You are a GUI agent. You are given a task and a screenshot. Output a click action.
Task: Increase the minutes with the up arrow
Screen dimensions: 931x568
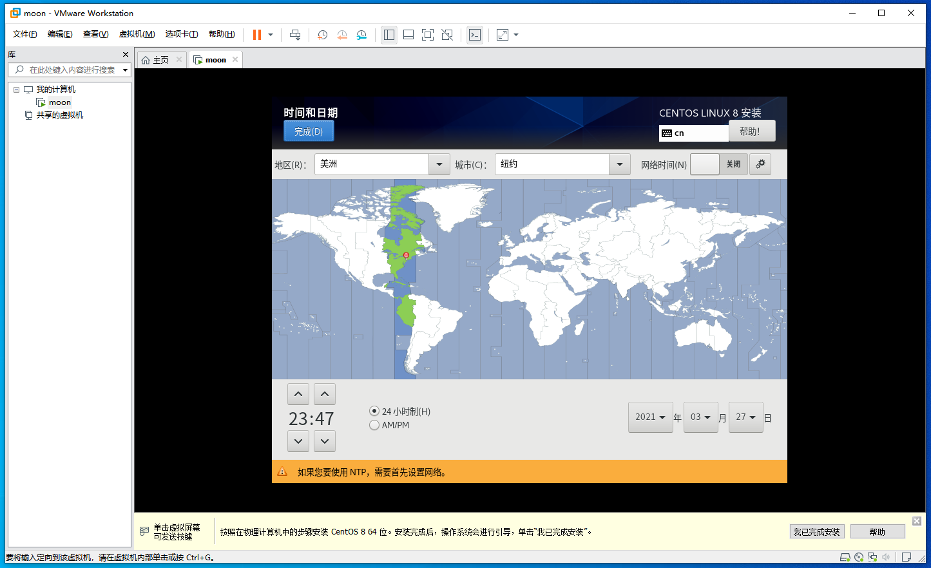click(x=325, y=394)
